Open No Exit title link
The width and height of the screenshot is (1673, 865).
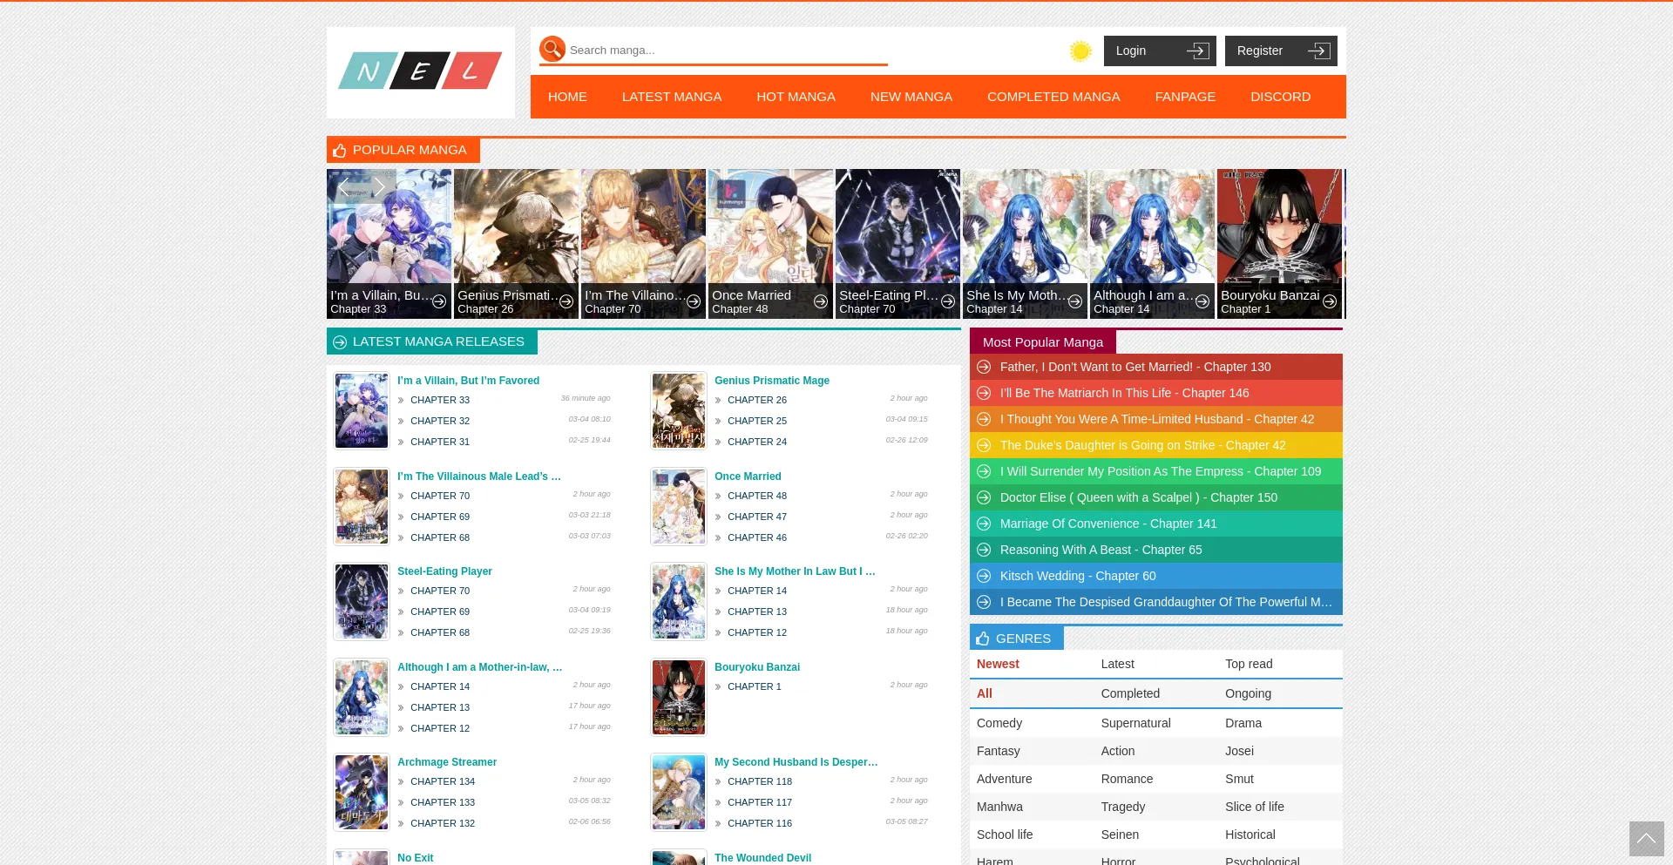[415, 858]
